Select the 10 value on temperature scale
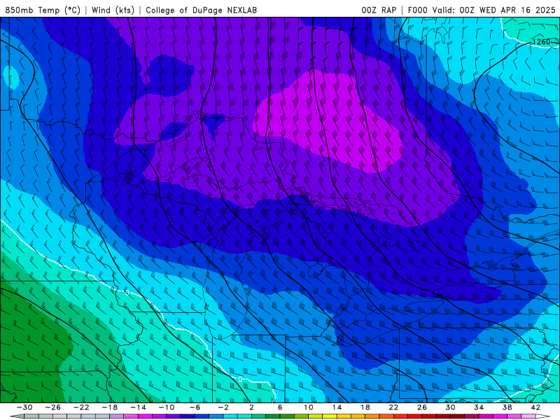The width and height of the screenshot is (560, 420). [x=309, y=407]
